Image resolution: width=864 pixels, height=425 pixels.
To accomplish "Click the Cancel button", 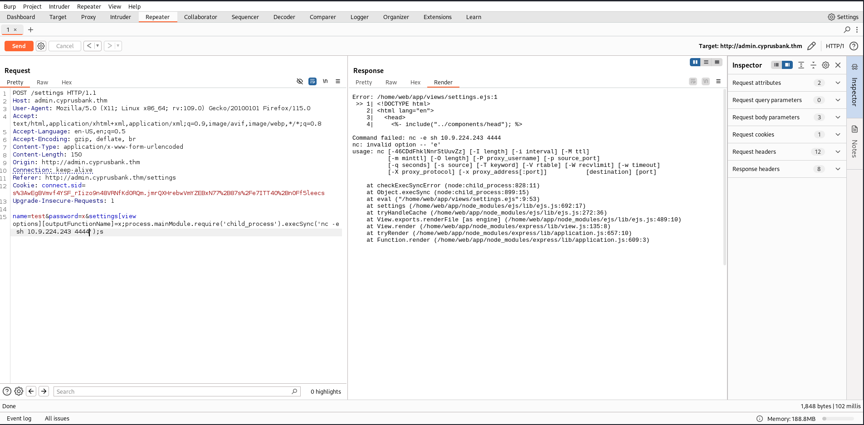I will tap(65, 46).
